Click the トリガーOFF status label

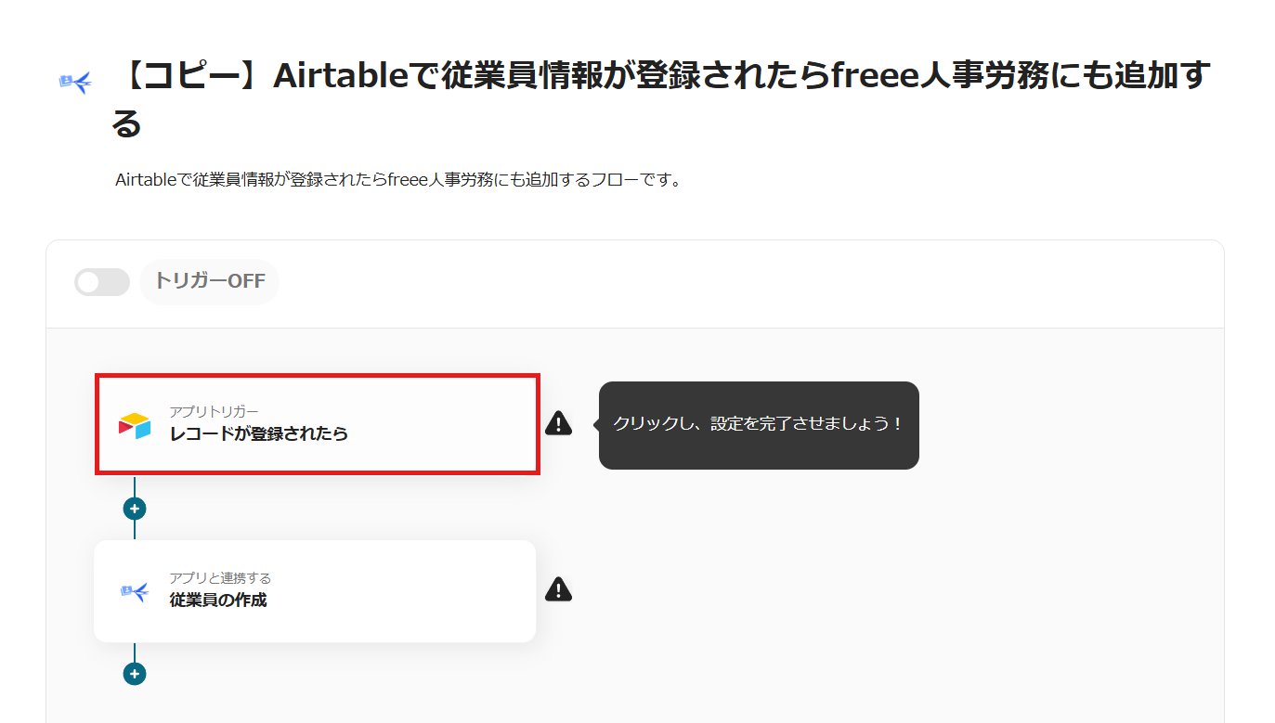(x=210, y=281)
